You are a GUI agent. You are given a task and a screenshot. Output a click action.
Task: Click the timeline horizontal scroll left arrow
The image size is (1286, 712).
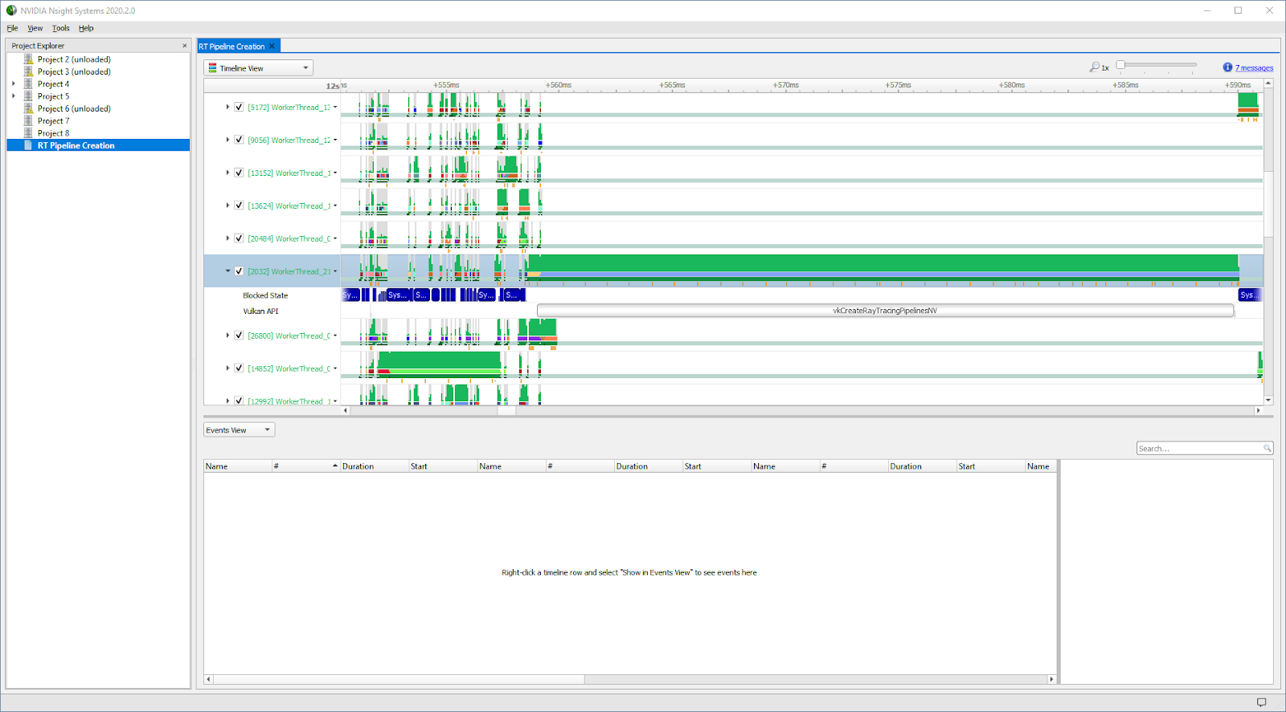pyautogui.click(x=346, y=410)
